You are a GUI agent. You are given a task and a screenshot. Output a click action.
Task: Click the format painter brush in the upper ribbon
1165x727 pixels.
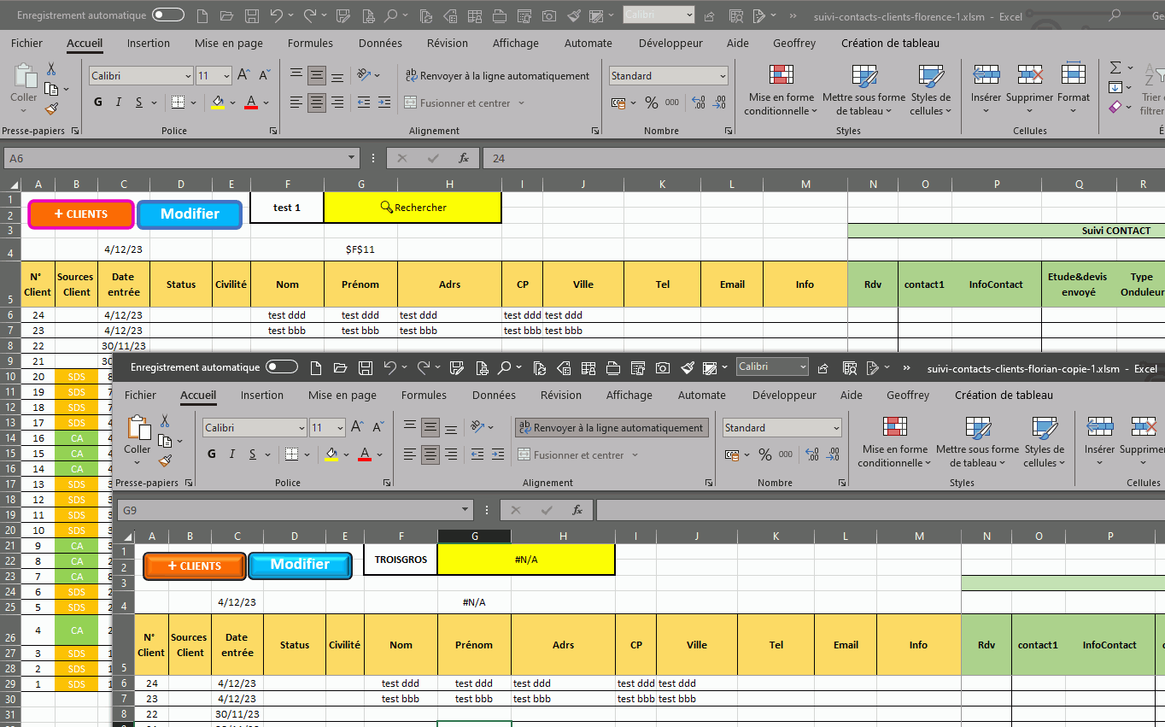click(51, 108)
